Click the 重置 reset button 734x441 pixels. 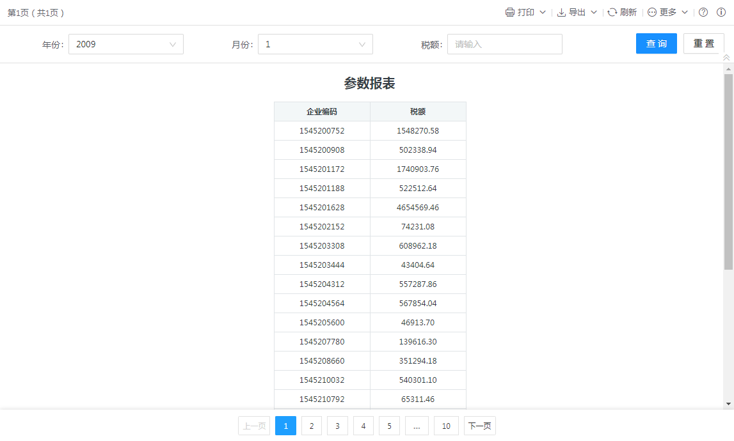[x=703, y=43]
